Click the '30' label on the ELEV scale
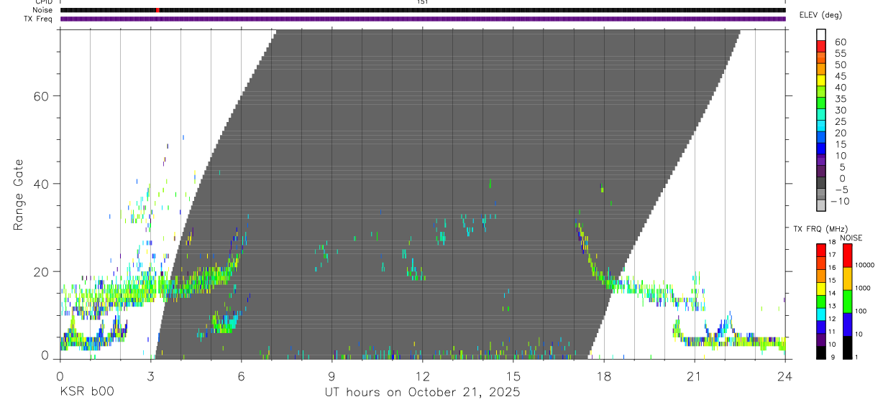This screenshot has width=883, height=407. pyautogui.click(x=841, y=111)
